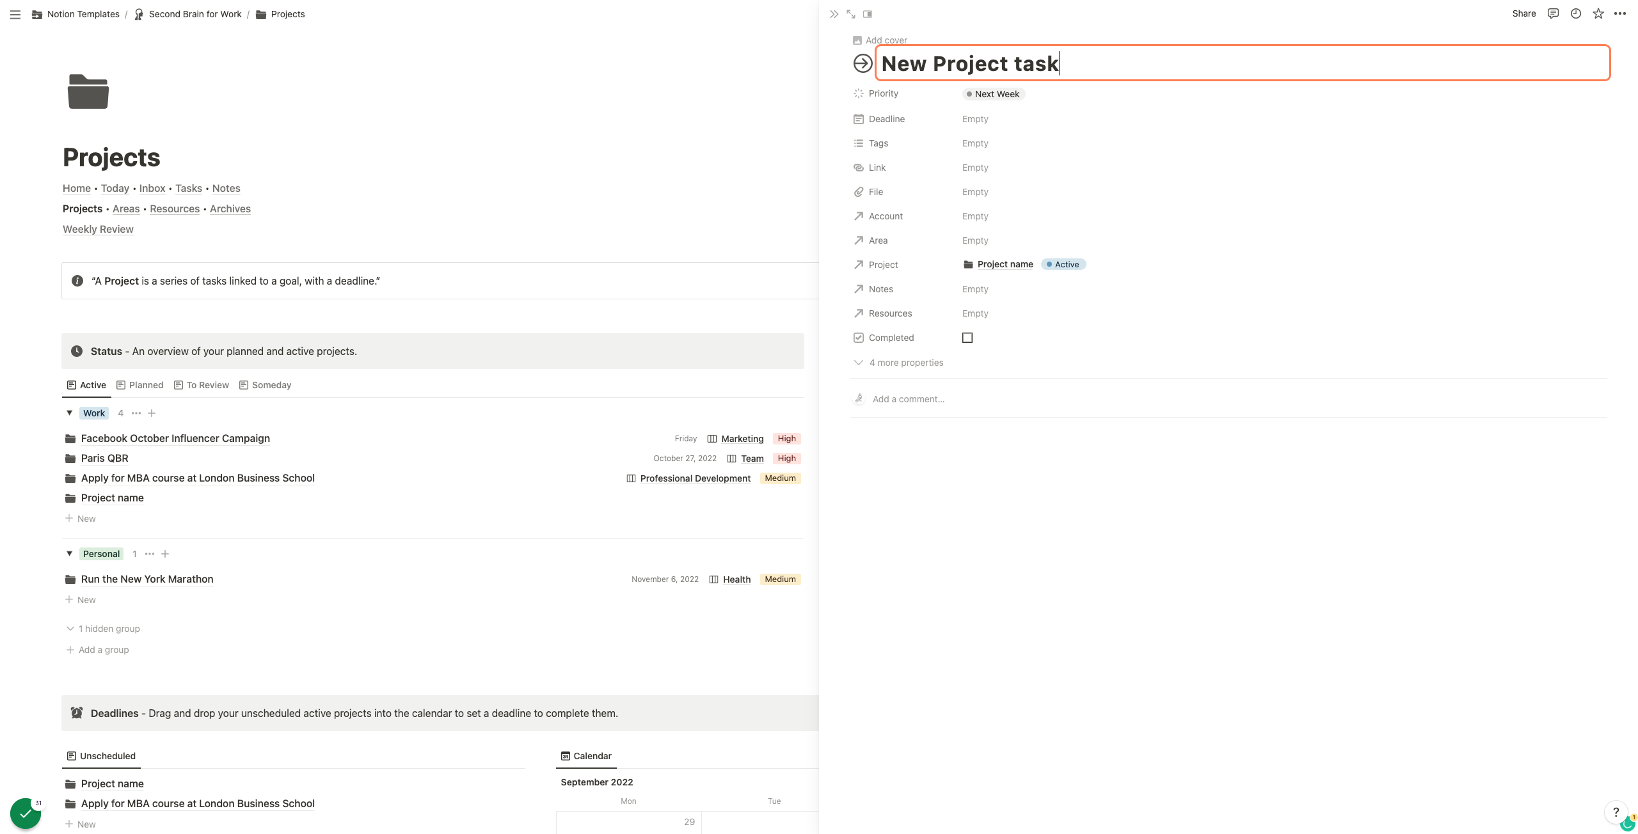Switch to the To Review tab
Screen dimensions: 1638x834
point(202,385)
